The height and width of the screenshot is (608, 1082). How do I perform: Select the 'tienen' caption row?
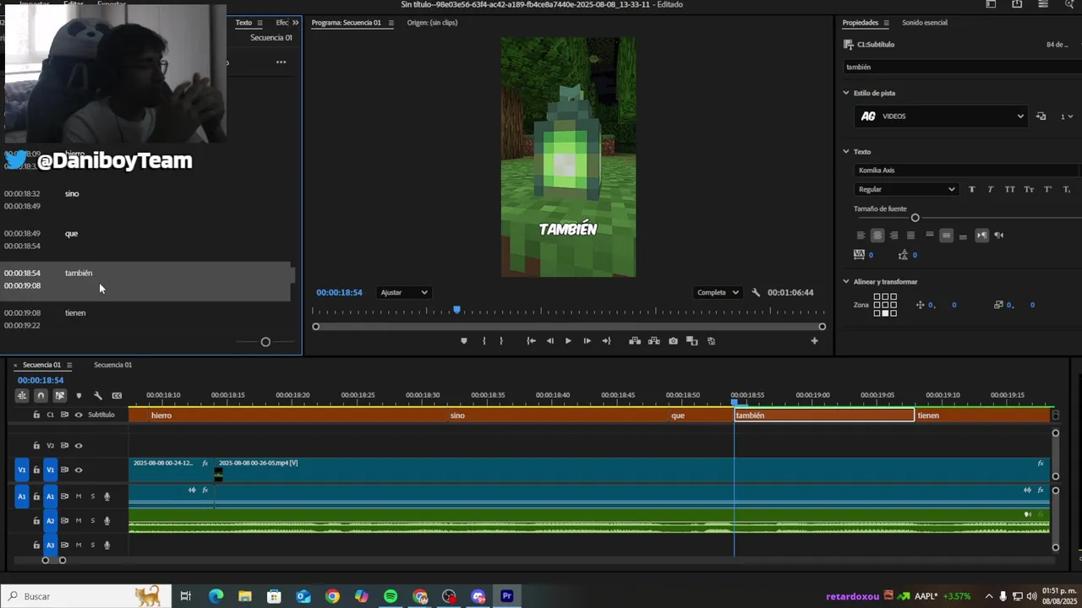tap(147, 319)
